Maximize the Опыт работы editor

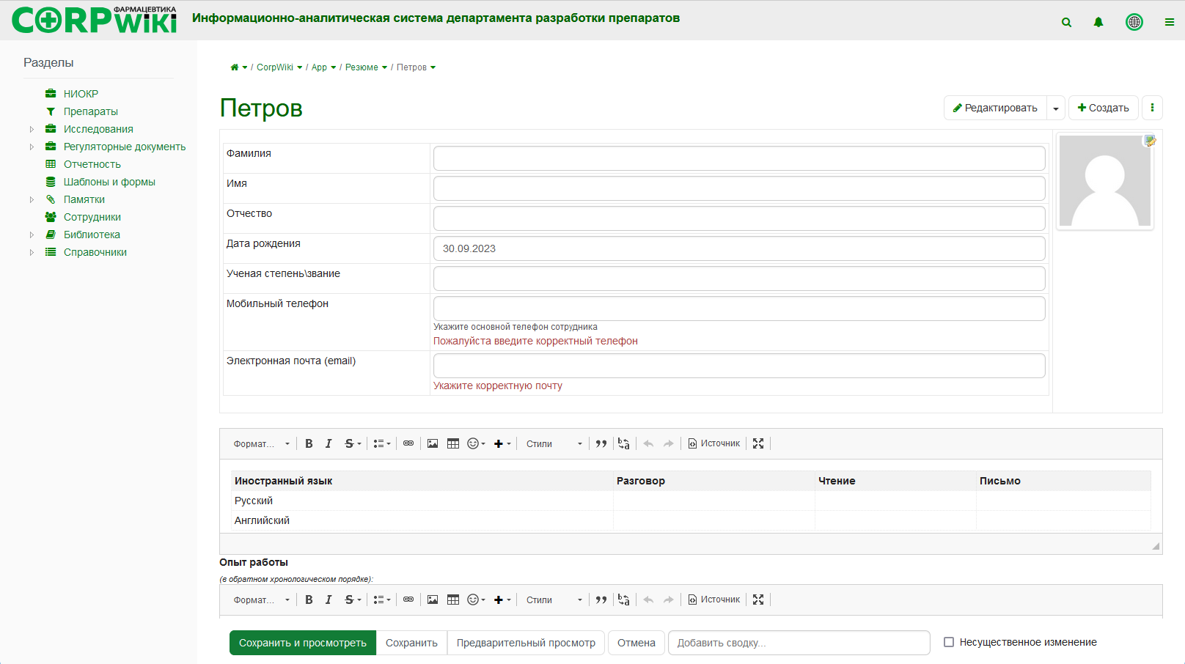point(758,600)
